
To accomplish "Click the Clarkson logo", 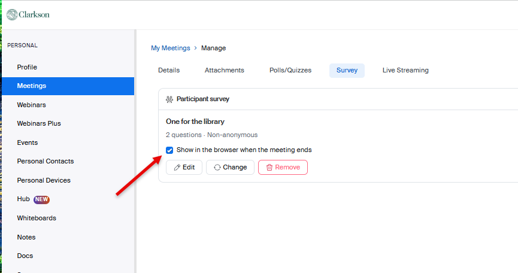I will 28,14.
